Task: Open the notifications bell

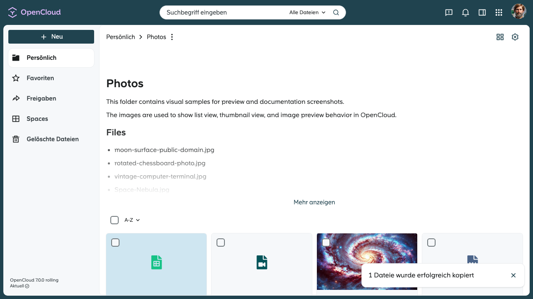Action: pos(466,12)
